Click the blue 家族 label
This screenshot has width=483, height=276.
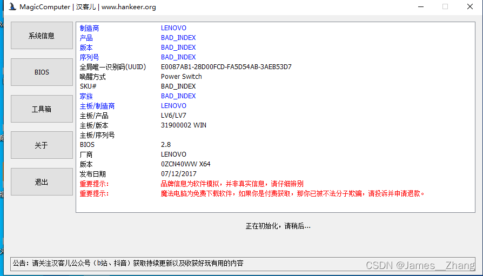86,96
